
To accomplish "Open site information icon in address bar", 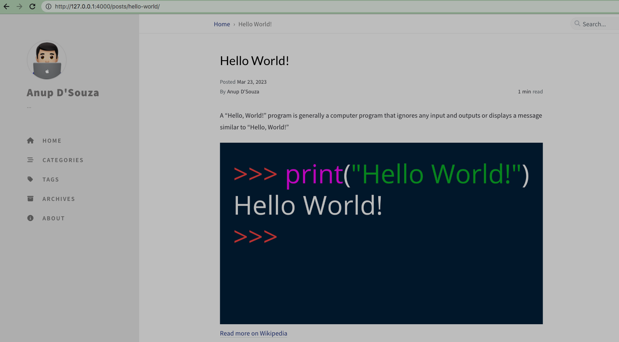I will [x=48, y=6].
